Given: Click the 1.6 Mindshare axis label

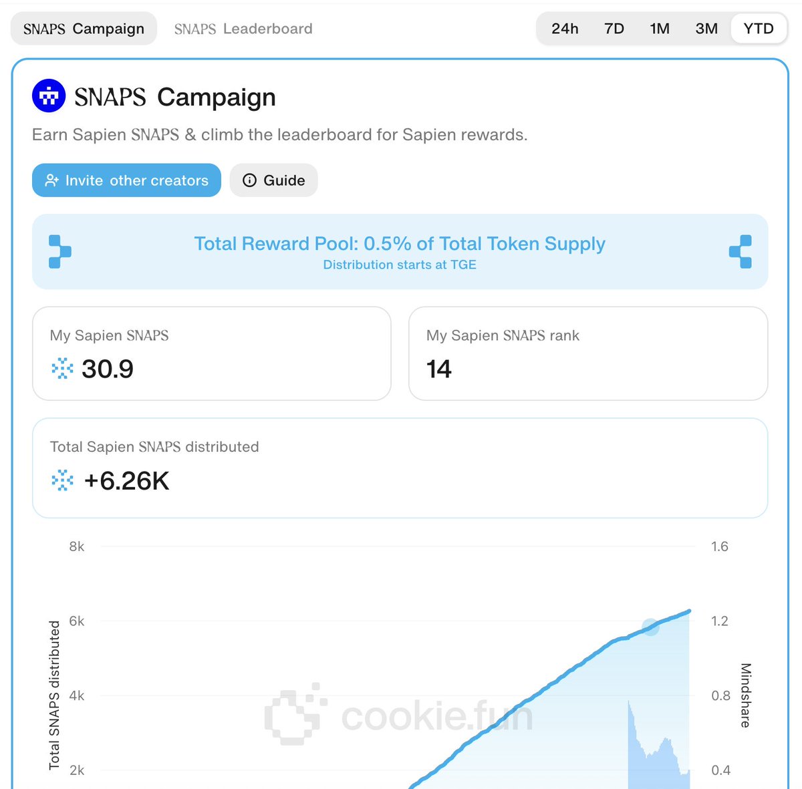Looking at the screenshot, I should (720, 546).
